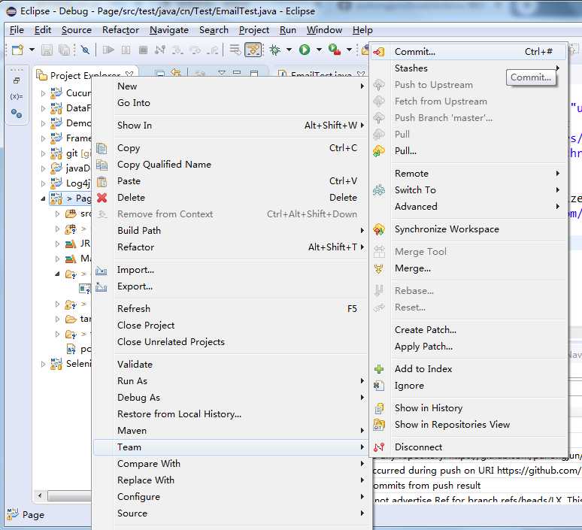The width and height of the screenshot is (582, 530).
Task: Click the red Delete X icon
Action: pos(102,198)
